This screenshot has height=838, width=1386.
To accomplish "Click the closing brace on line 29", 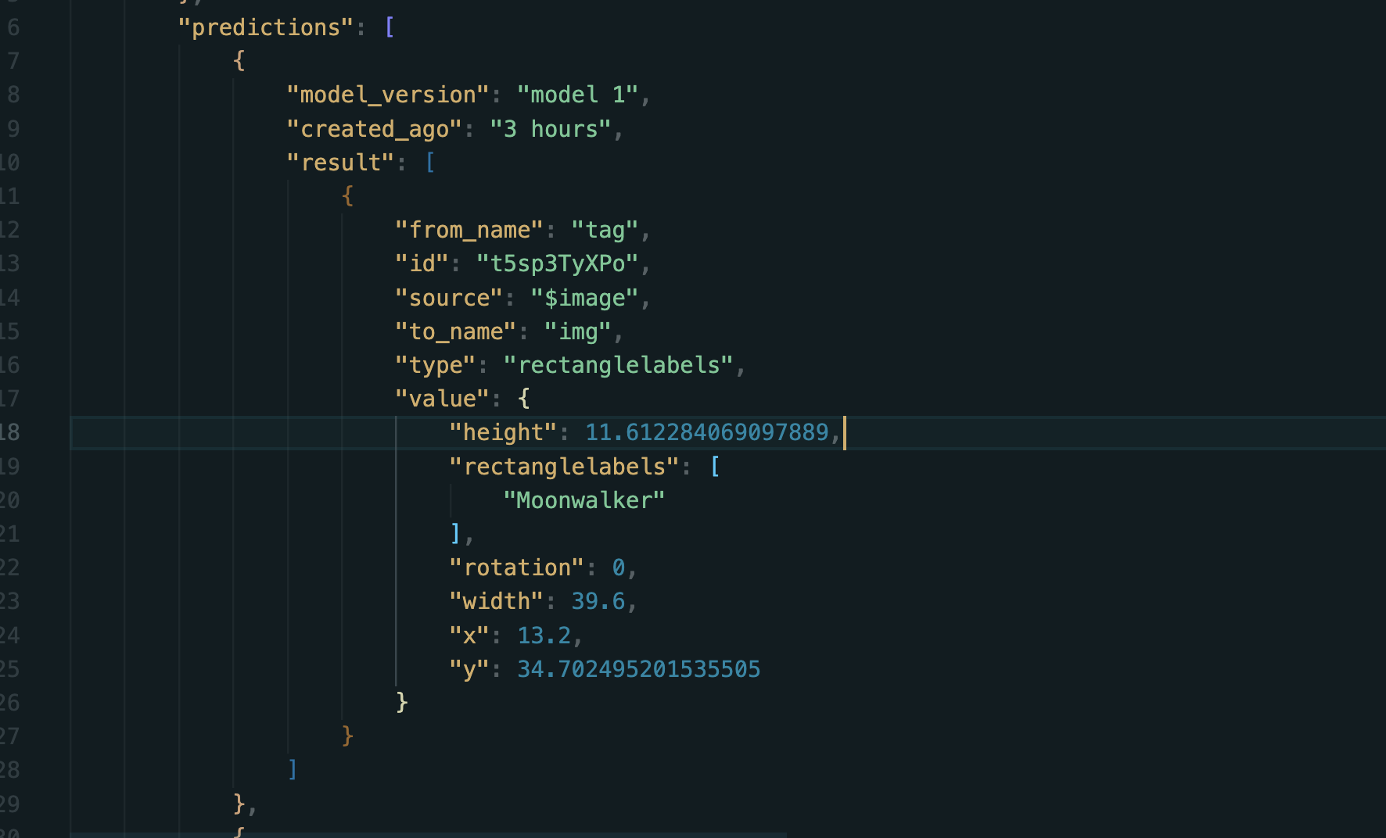I will (x=237, y=803).
